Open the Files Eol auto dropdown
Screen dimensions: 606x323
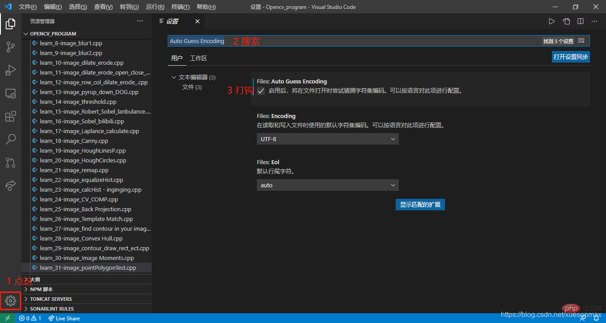click(x=327, y=185)
